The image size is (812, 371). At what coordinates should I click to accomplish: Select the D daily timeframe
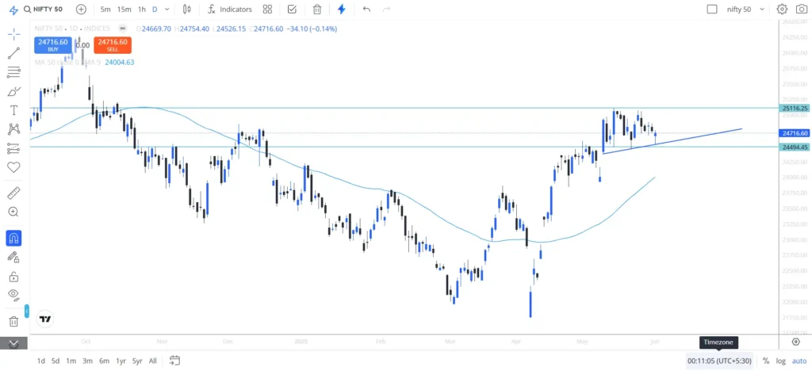[x=155, y=10]
